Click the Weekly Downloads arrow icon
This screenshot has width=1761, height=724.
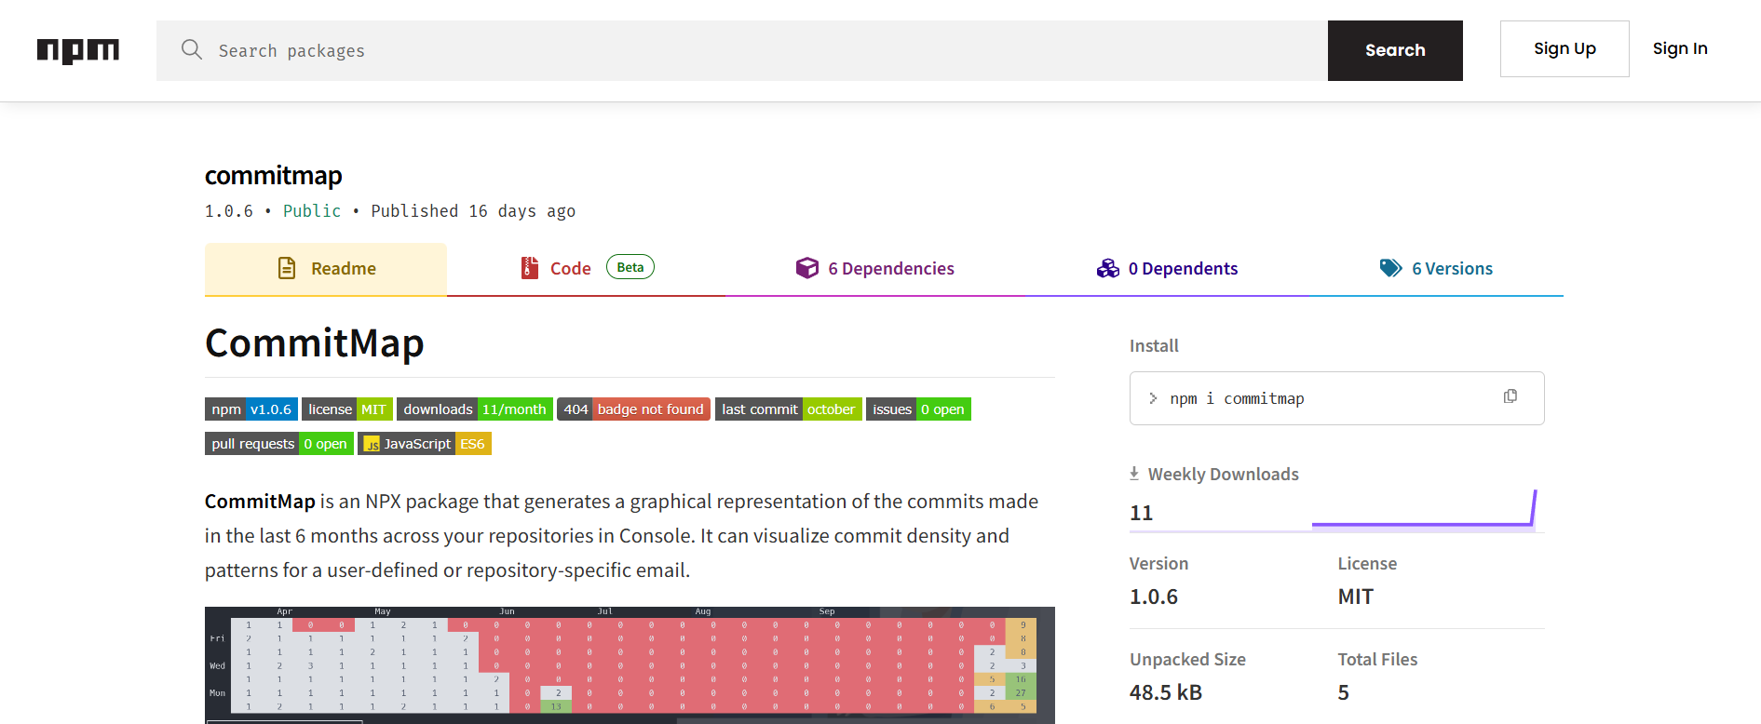[x=1134, y=473]
